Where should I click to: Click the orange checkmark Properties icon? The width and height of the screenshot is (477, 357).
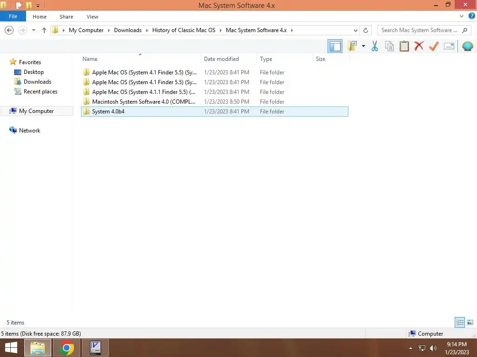[434, 46]
